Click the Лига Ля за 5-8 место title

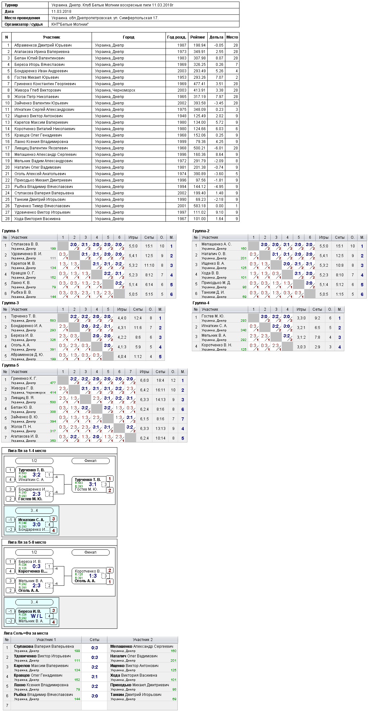click(x=27, y=542)
